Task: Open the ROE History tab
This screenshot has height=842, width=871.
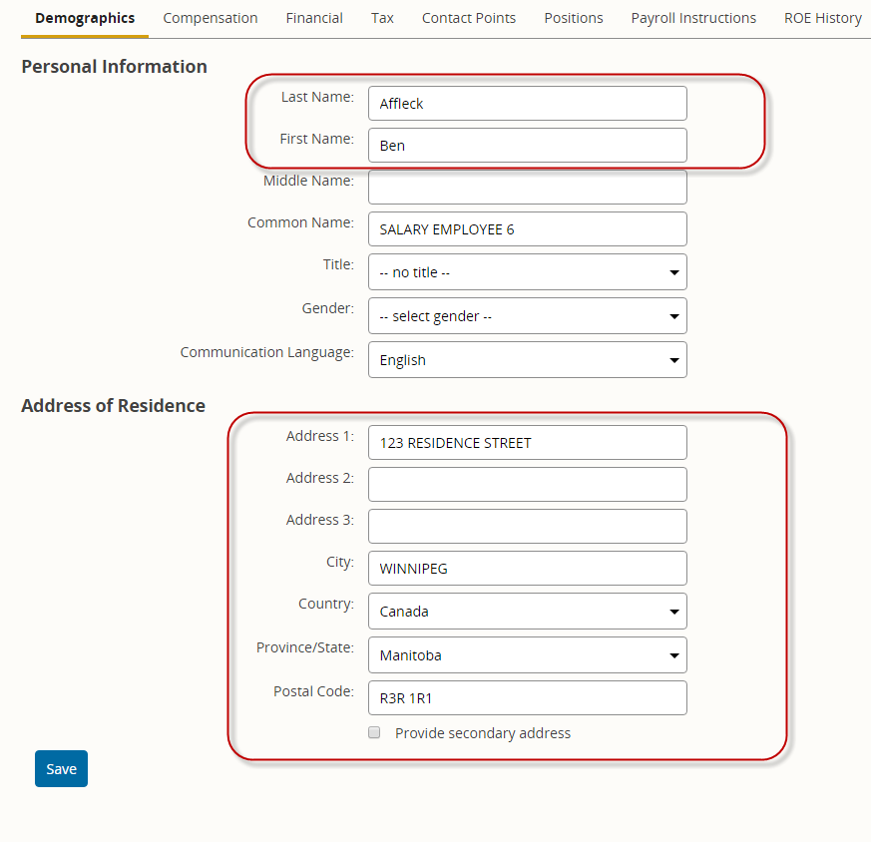Action: 823,18
